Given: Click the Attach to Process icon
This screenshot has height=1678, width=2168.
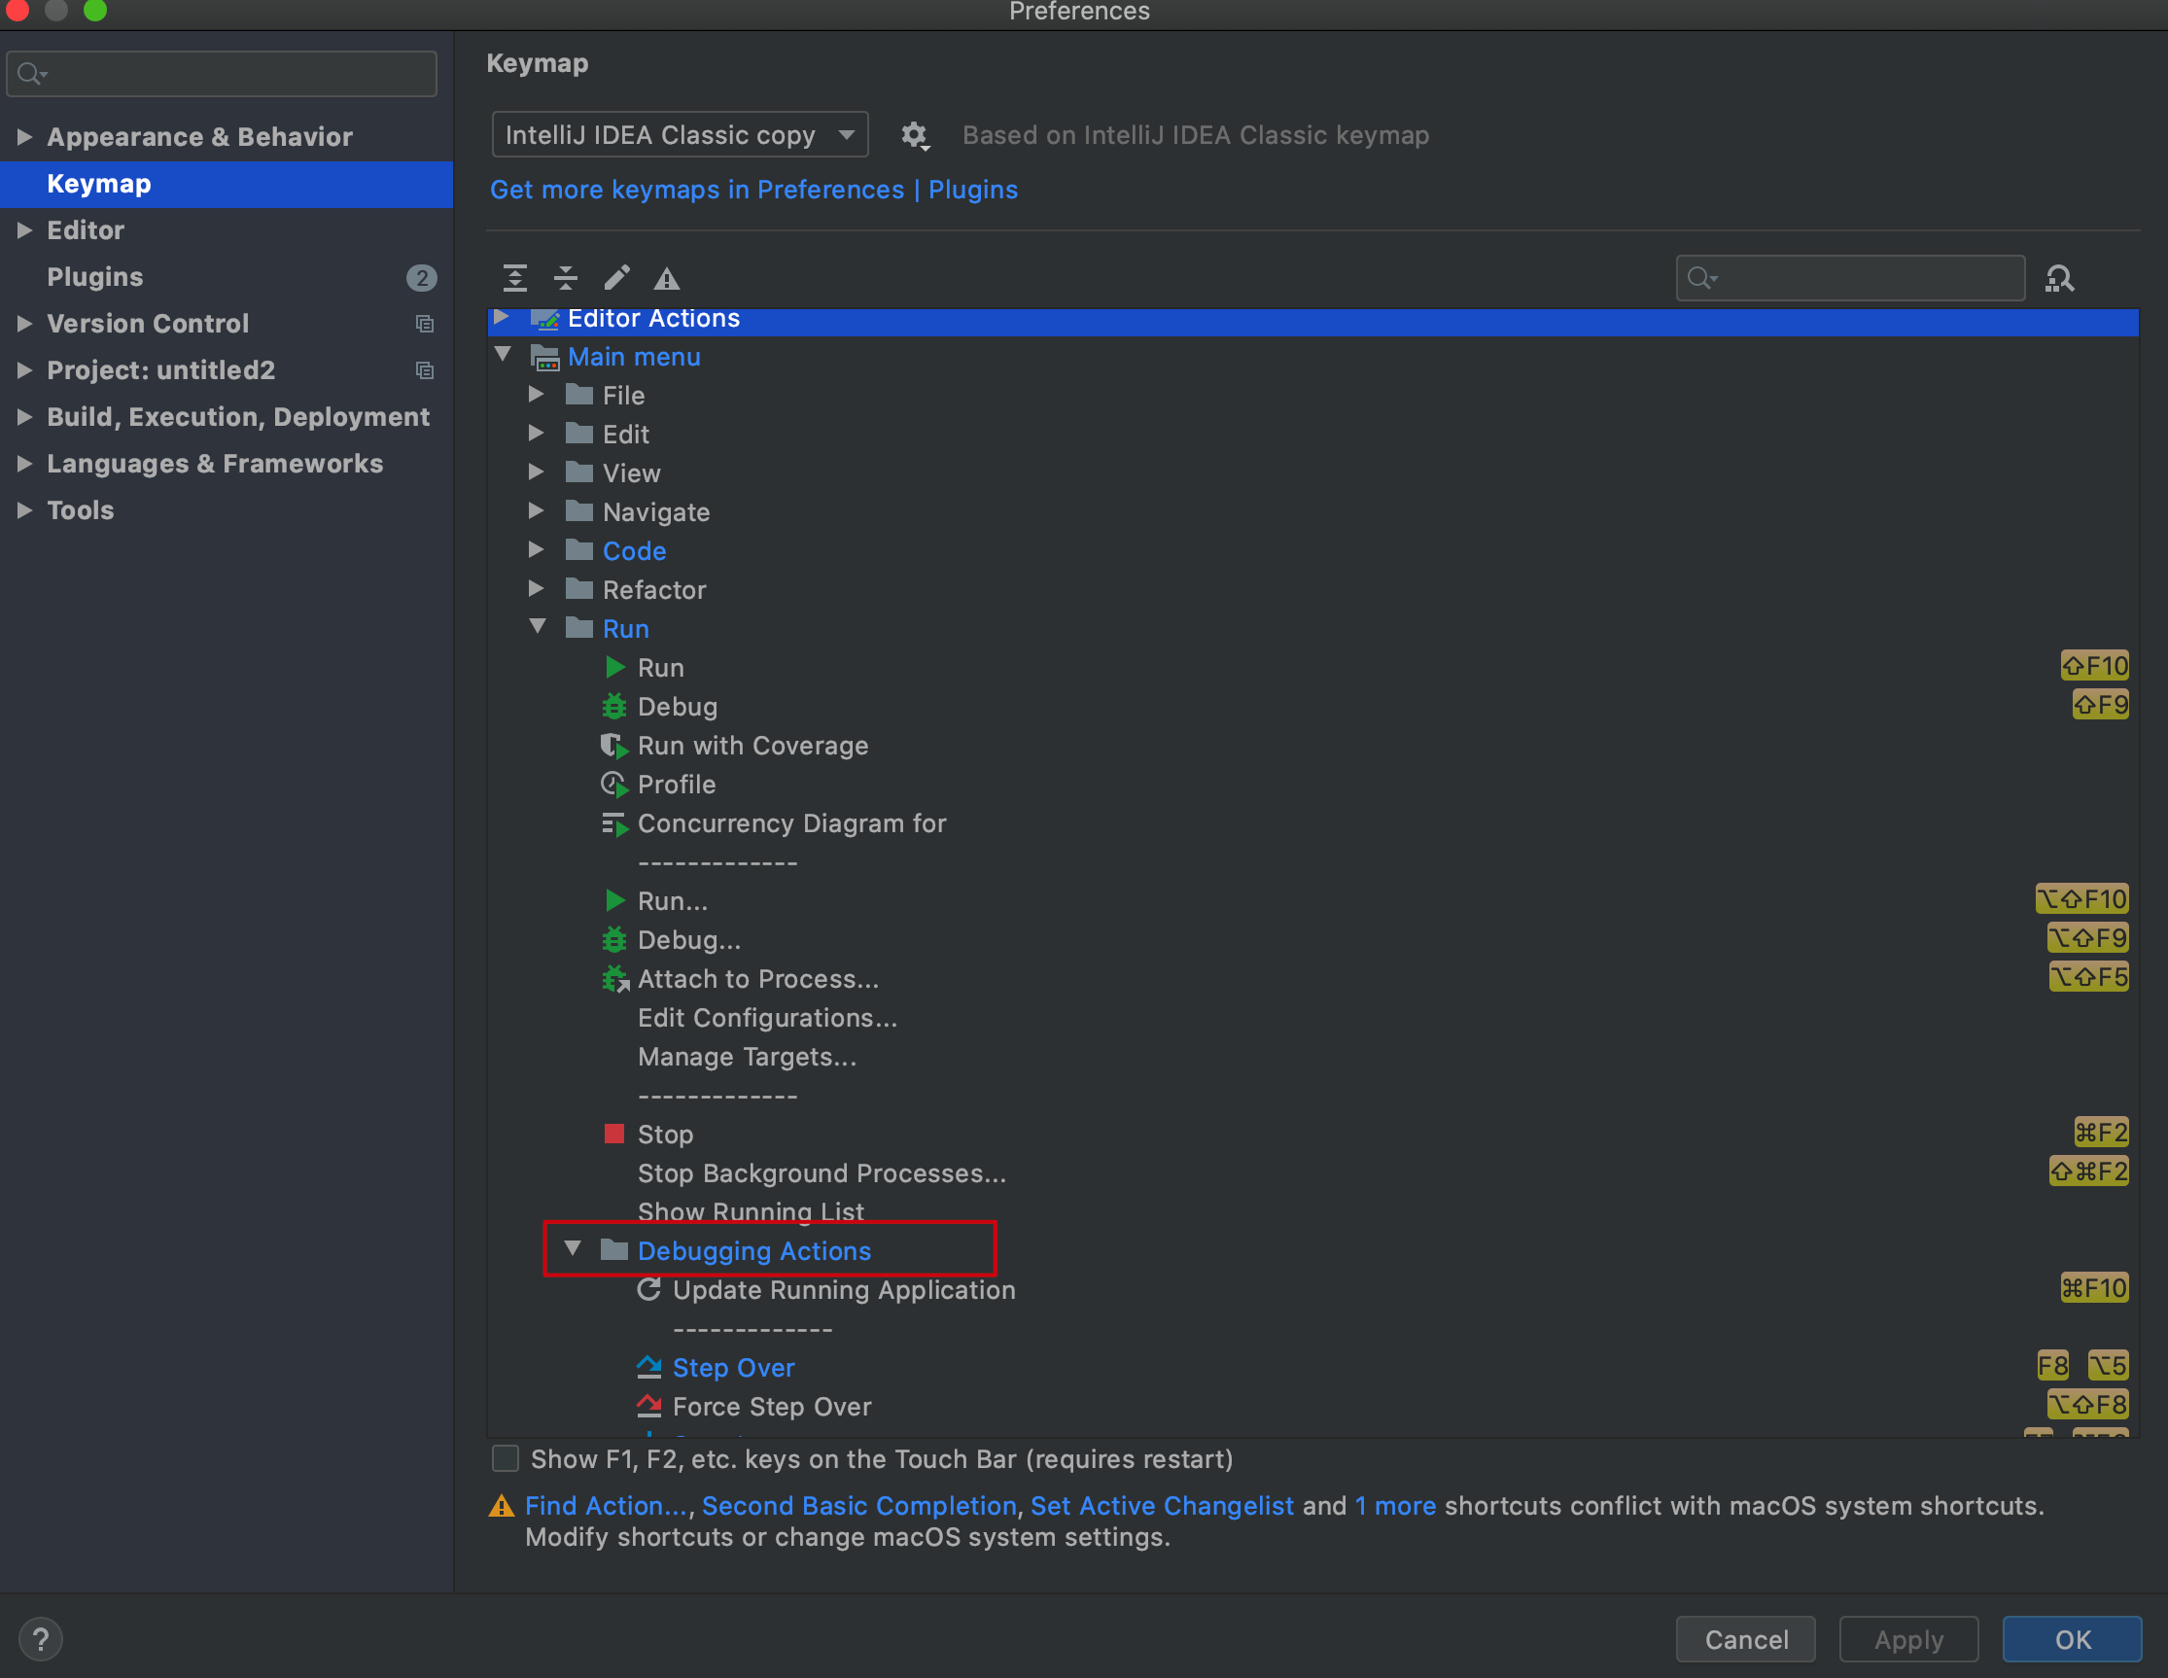Looking at the screenshot, I should 615,979.
